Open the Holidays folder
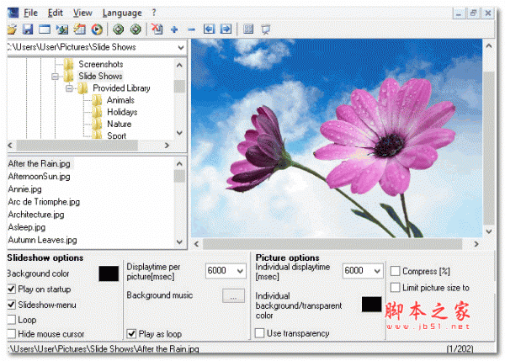The image size is (505, 361). 122,112
